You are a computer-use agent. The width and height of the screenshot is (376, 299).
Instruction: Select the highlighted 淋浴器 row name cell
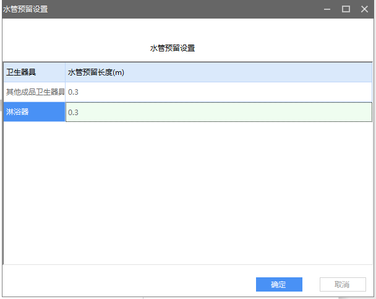[x=35, y=112]
